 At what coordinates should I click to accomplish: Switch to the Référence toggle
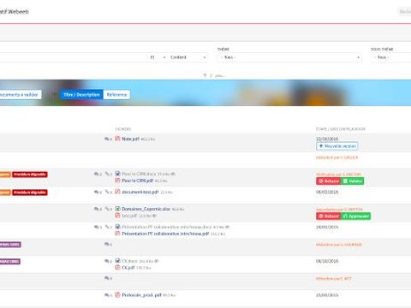[116, 95]
